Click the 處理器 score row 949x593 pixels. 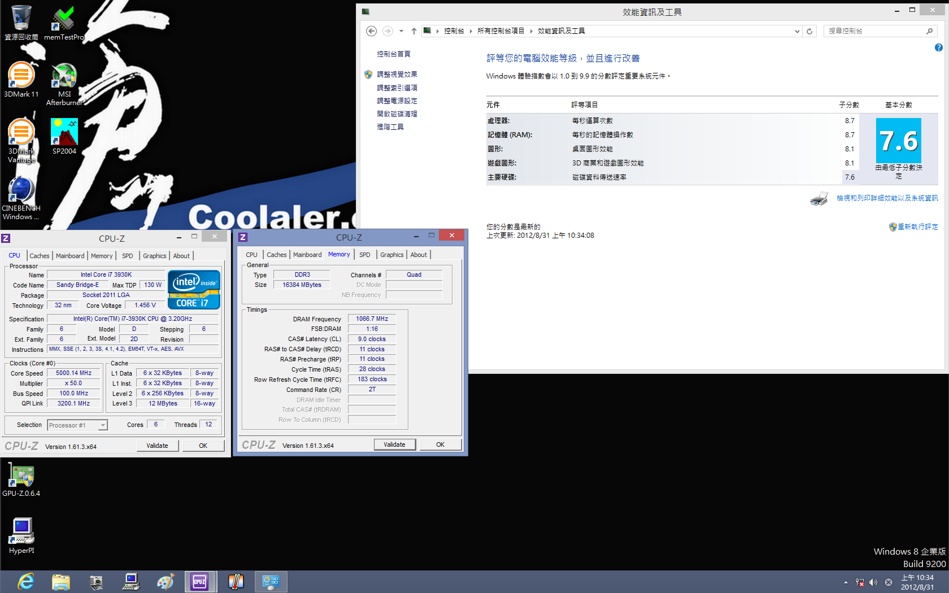[673, 121]
